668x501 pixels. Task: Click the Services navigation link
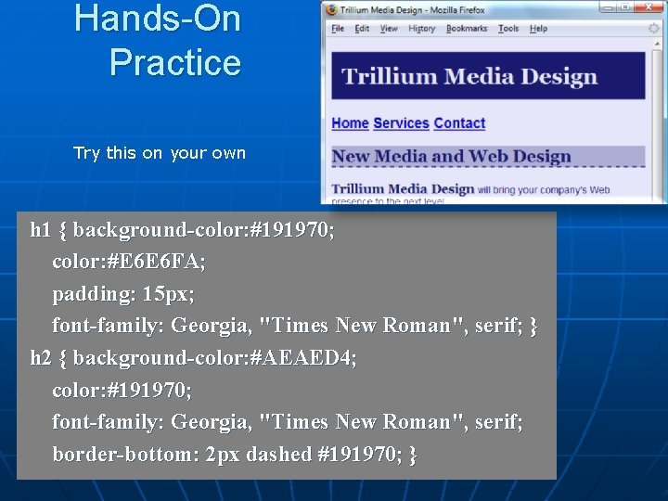tap(401, 123)
